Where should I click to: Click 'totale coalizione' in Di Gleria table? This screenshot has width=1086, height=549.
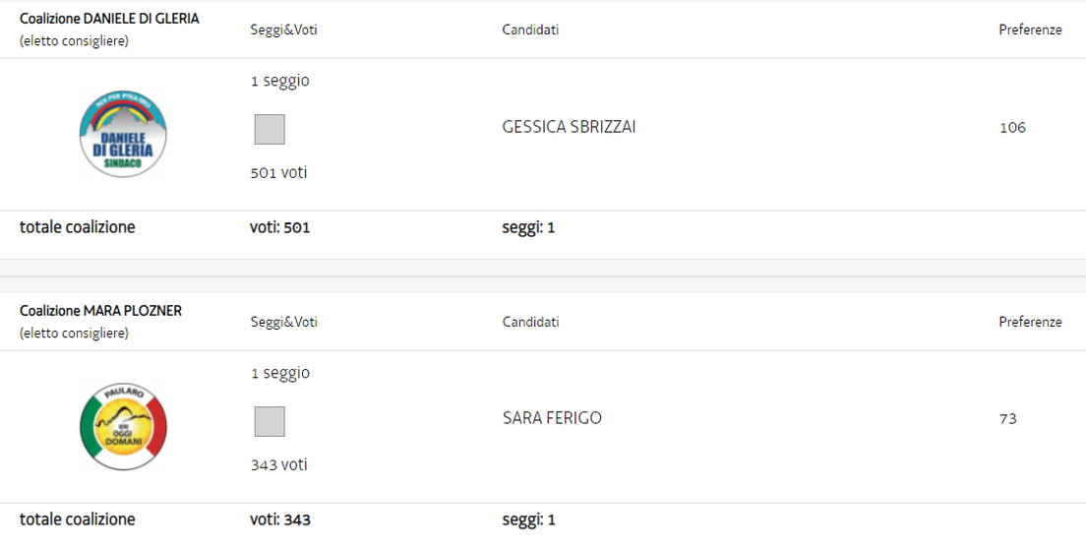[x=78, y=227]
